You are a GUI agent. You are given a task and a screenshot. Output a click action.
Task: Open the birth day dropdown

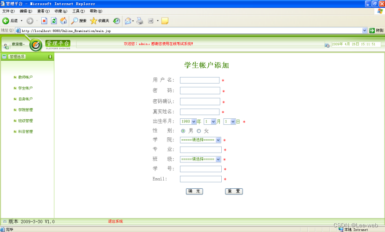(230, 122)
